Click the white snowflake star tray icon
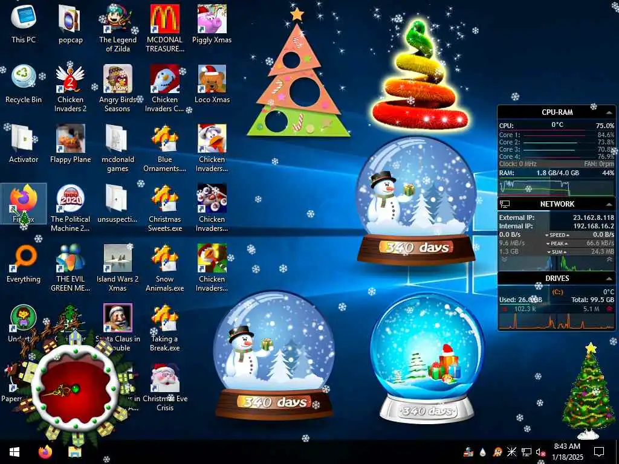 511,452
